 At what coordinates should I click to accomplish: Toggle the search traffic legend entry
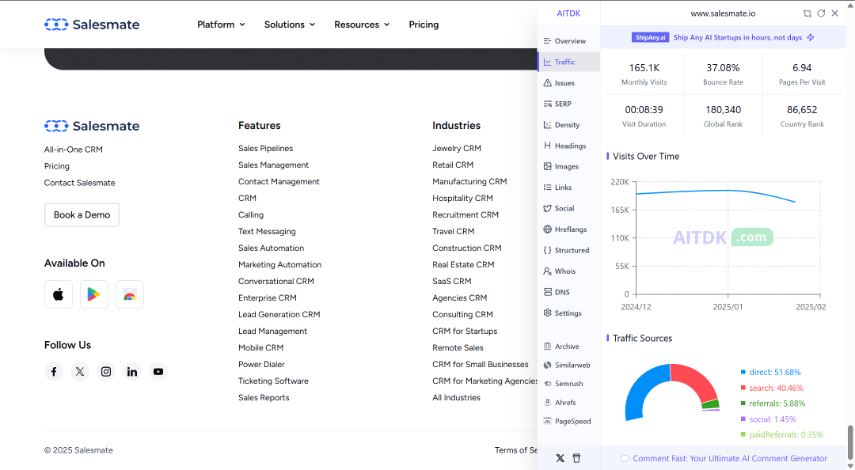coord(772,389)
